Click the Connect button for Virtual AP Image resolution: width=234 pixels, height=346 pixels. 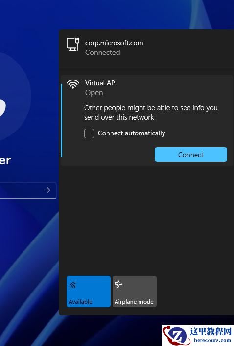pos(190,155)
